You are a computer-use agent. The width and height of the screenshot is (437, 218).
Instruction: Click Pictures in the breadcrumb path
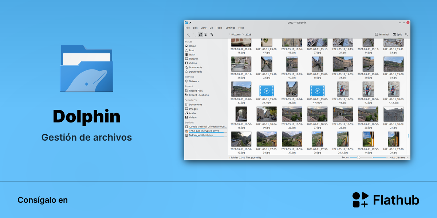click(236, 35)
